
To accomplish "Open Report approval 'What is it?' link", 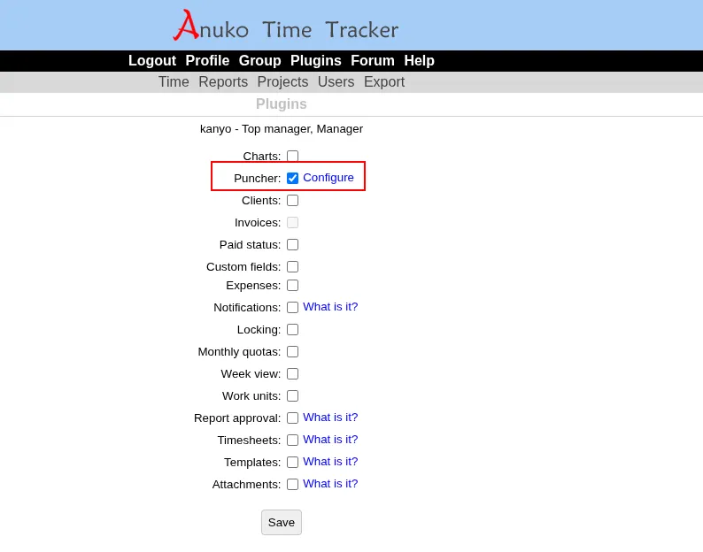I will [x=330, y=418].
